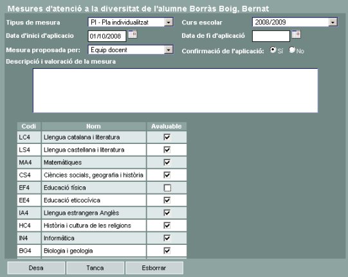The image size is (348, 277).
Task: Expand the Tipus de mesura dropdown
Action: point(169,22)
